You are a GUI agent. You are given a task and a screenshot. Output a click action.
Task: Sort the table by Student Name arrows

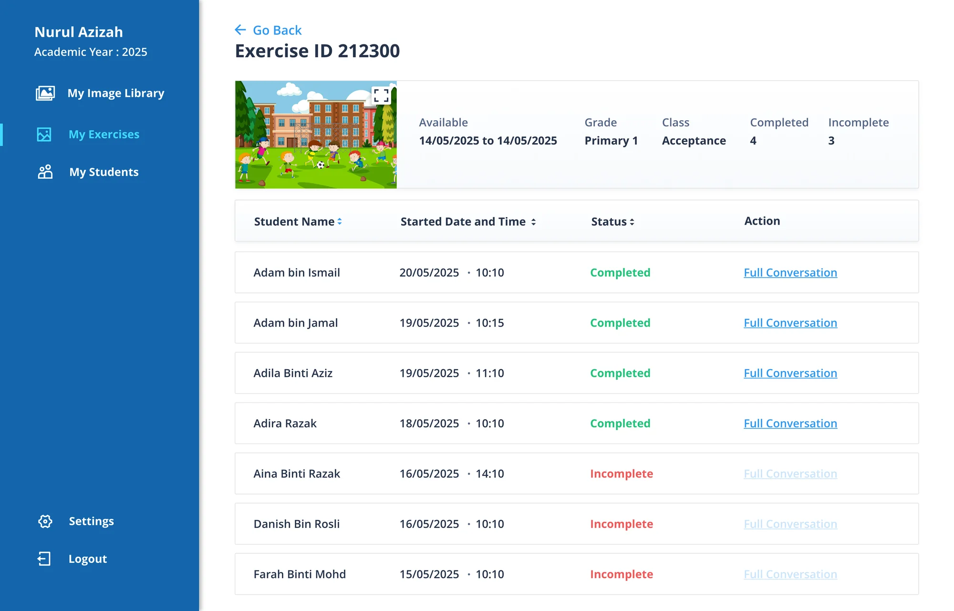tap(340, 221)
